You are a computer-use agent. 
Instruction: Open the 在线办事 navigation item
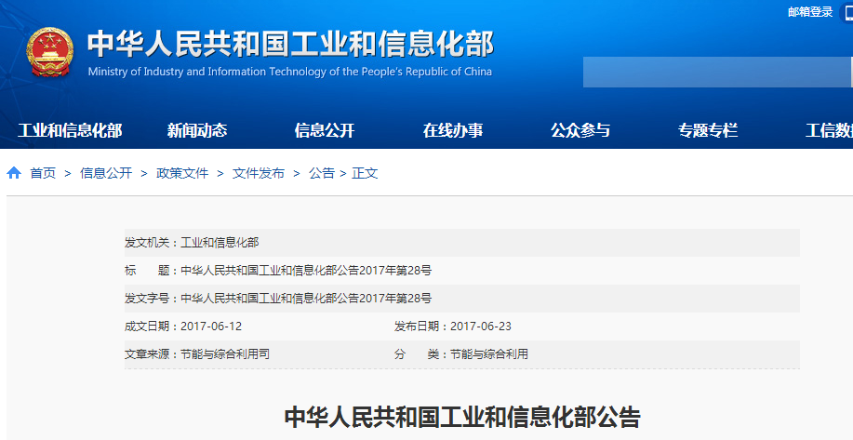point(453,130)
